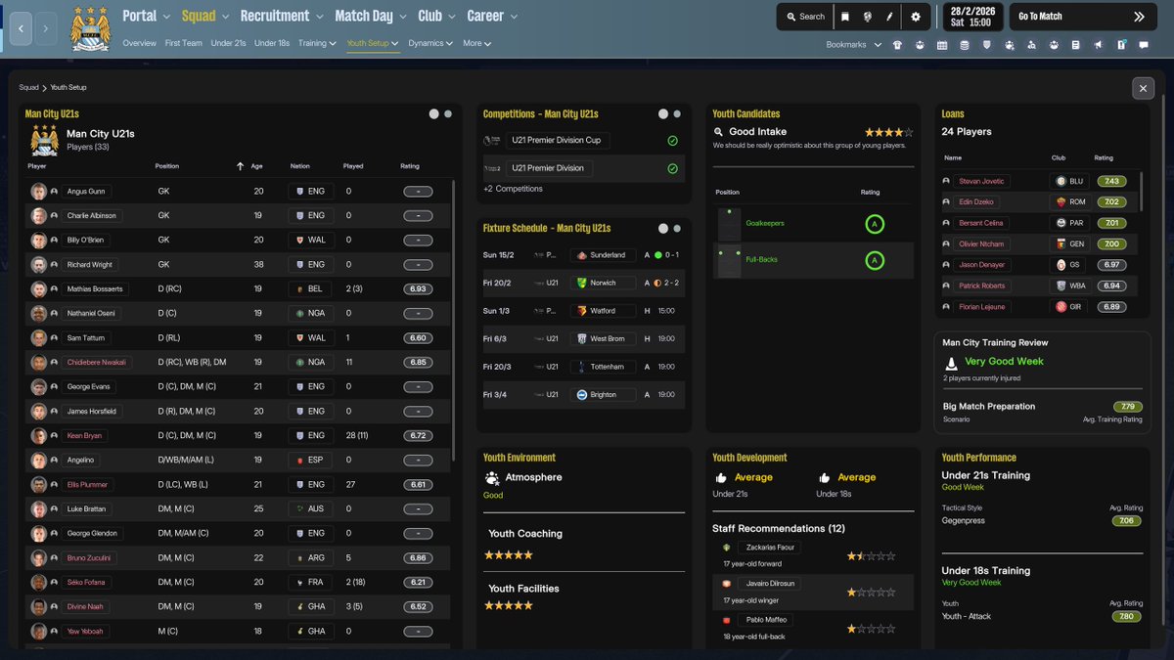Select second page dot in Competitions panel

tap(677, 114)
